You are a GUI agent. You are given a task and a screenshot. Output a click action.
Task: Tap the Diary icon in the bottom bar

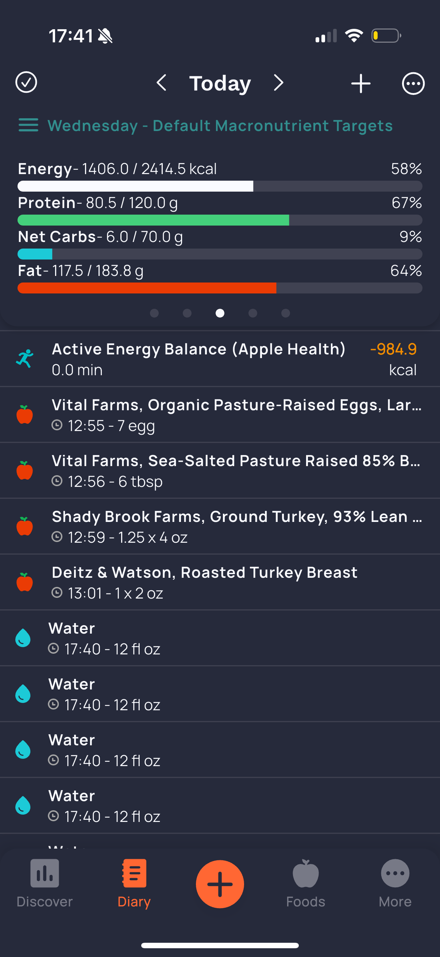click(x=134, y=873)
